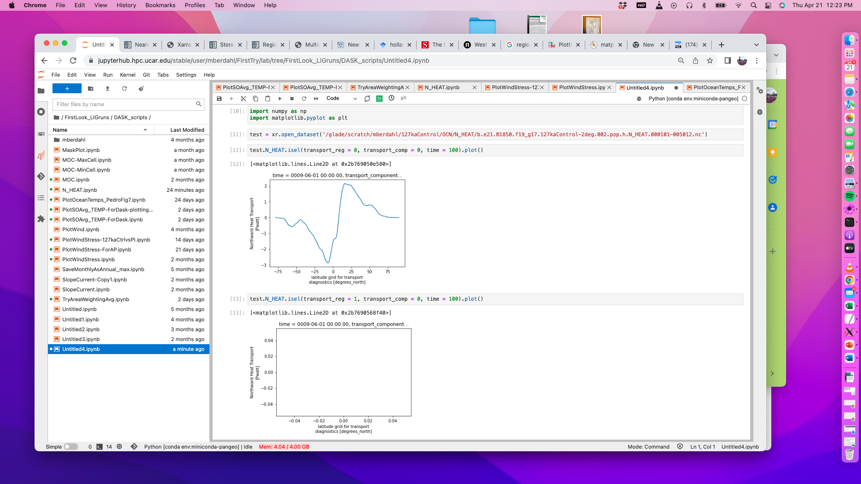
Task: Open the JupyterLab Tabs menu
Action: (x=163, y=75)
